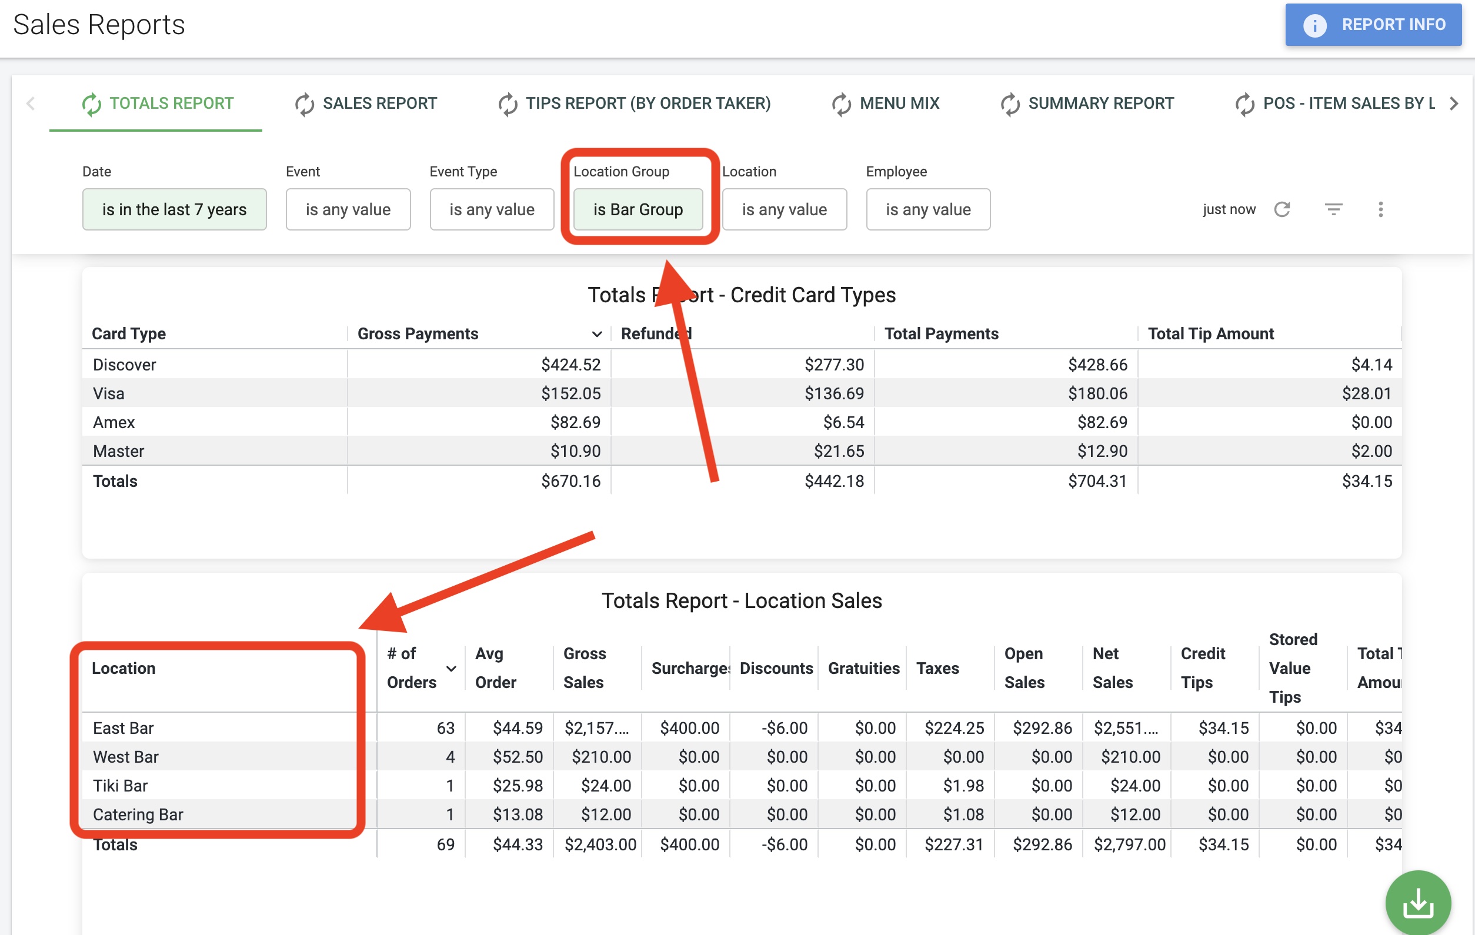Open the Summary Report tab
Image resolution: width=1475 pixels, height=935 pixels.
pyautogui.click(x=1100, y=103)
